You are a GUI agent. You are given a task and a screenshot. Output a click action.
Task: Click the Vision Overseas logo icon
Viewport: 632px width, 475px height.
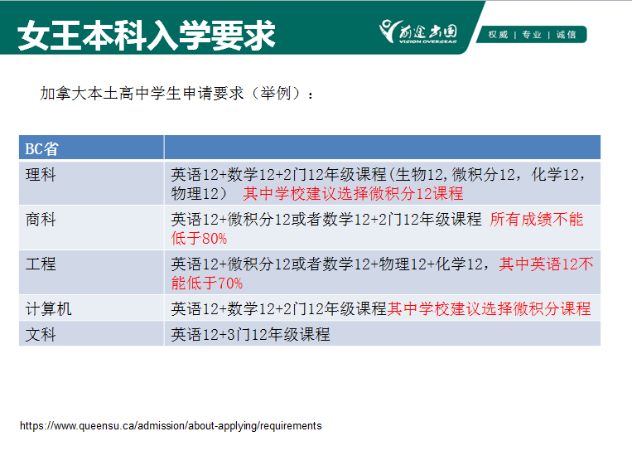(x=418, y=32)
